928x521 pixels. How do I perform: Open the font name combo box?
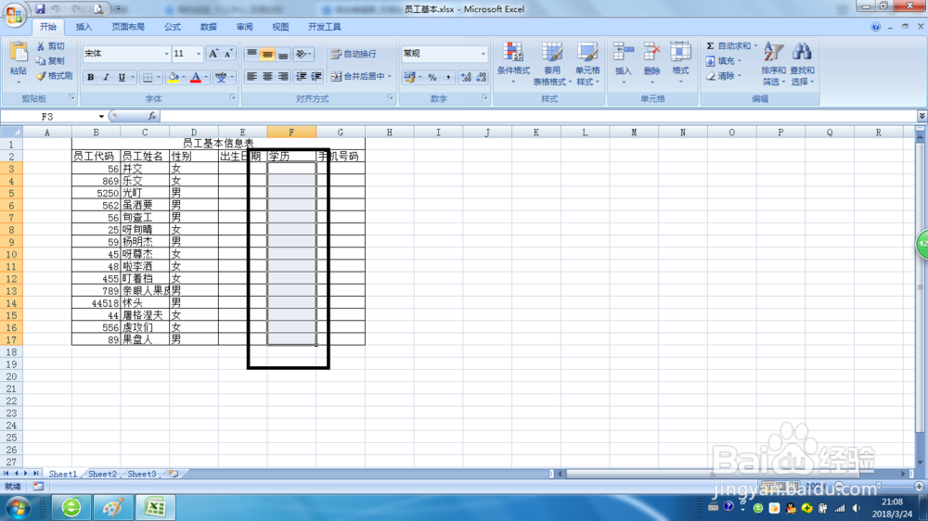(x=126, y=54)
